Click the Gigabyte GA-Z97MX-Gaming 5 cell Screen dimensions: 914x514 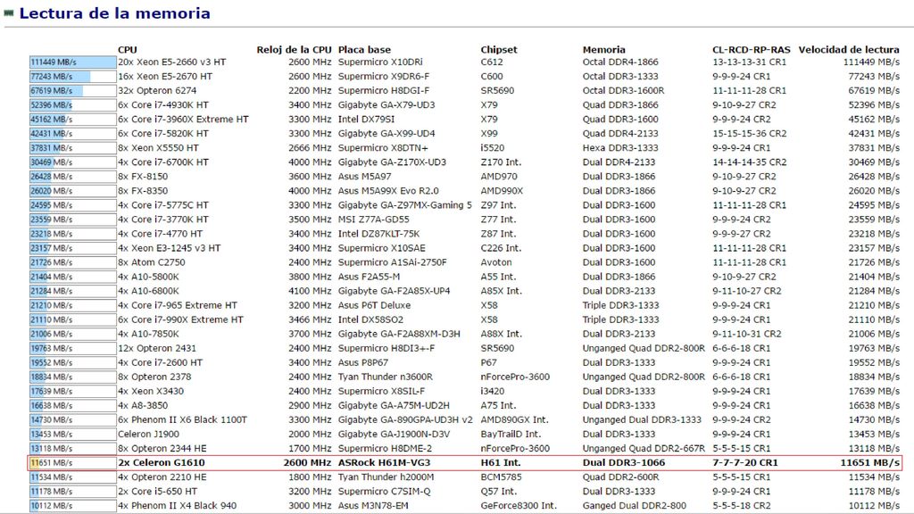[x=404, y=205]
